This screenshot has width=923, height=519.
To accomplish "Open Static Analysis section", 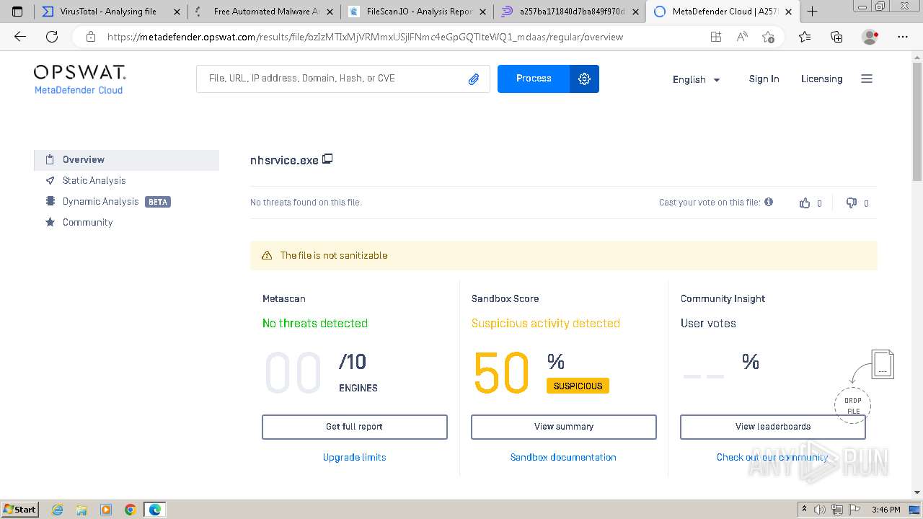I will pyautogui.click(x=94, y=180).
